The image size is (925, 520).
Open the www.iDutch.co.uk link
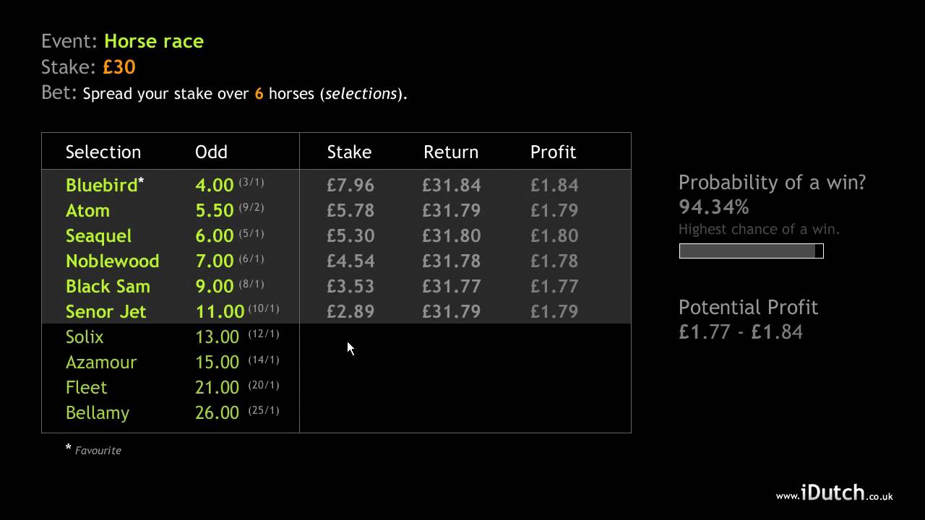834,494
